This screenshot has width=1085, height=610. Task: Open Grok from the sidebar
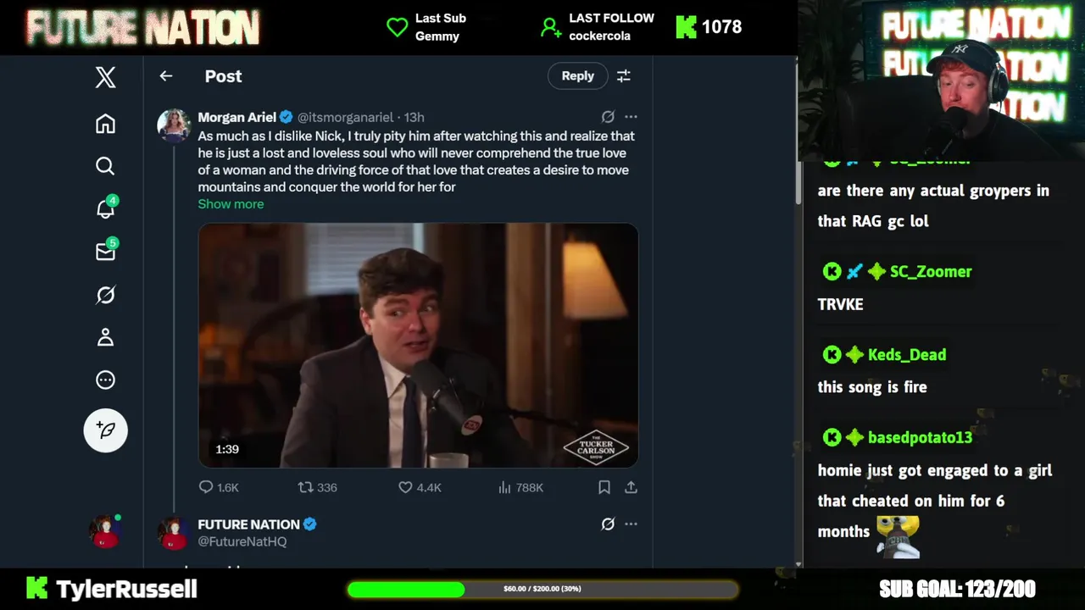pos(105,295)
